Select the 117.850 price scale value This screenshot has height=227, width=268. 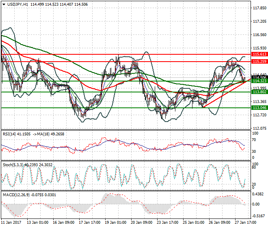(x=259, y=8)
